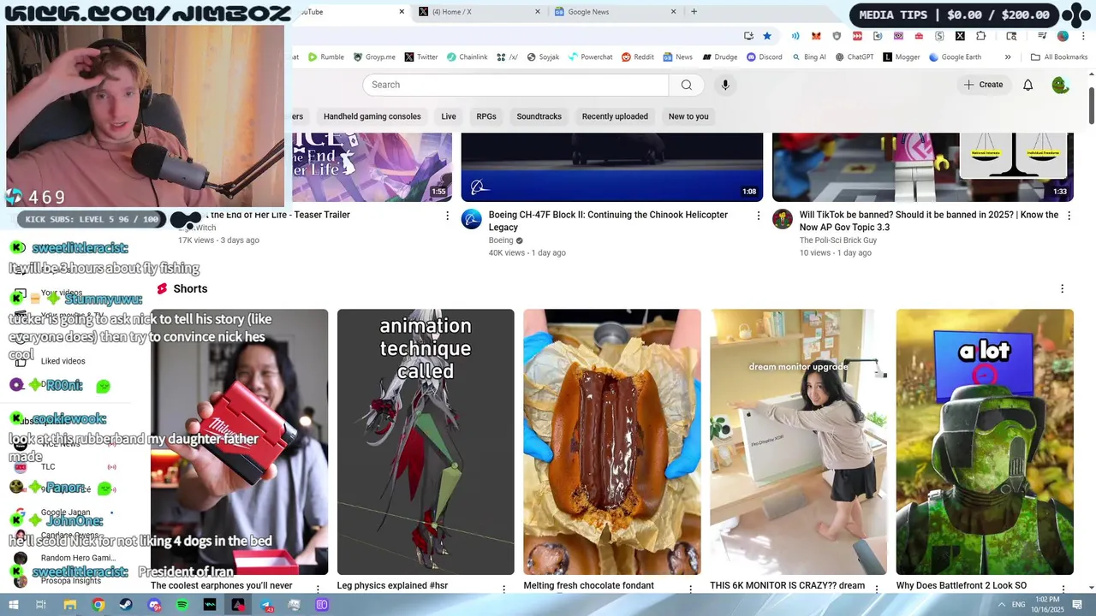Open the Boeing helicopter video thumbnail
The width and height of the screenshot is (1096, 616).
(612, 167)
